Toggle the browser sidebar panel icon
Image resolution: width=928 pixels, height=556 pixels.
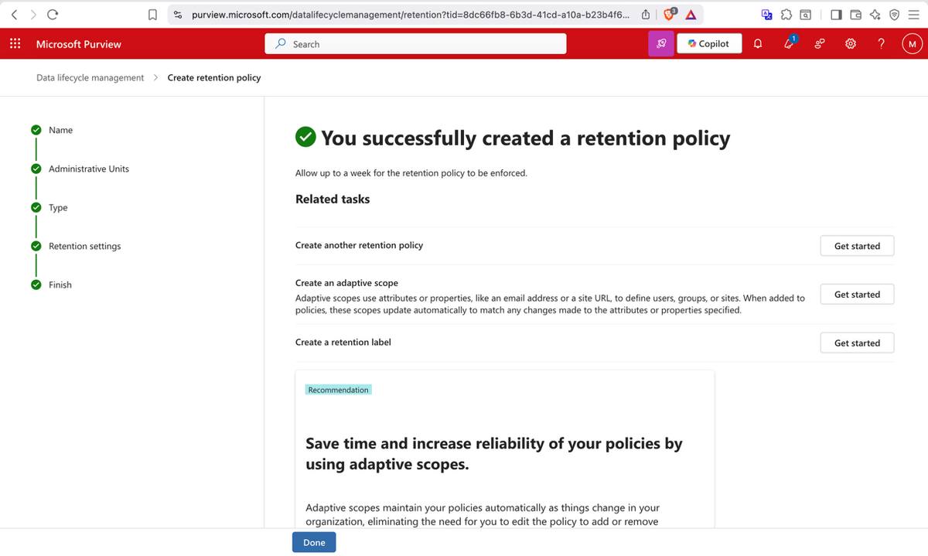tap(836, 14)
